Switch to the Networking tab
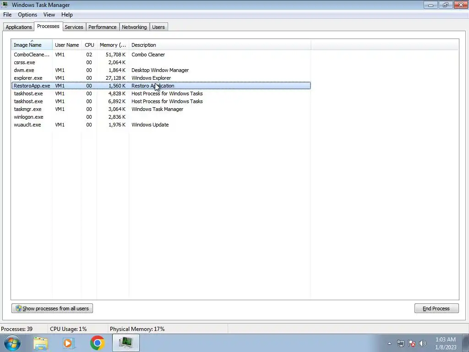The width and height of the screenshot is (469, 352). [134, 27]
